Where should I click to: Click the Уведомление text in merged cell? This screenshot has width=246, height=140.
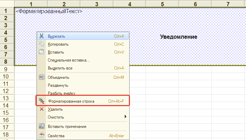179,37
